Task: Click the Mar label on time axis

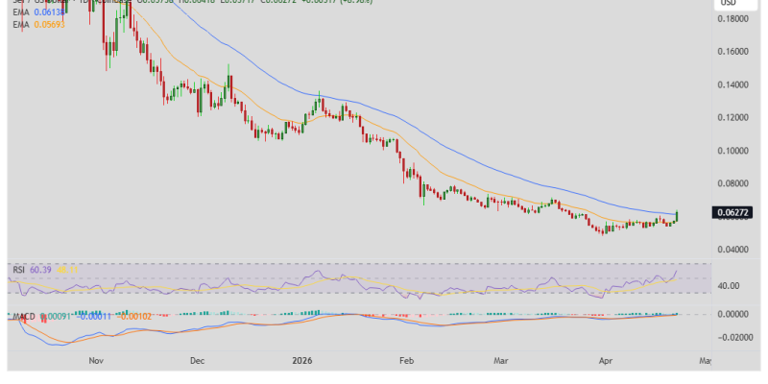Action: click(500, 362)
